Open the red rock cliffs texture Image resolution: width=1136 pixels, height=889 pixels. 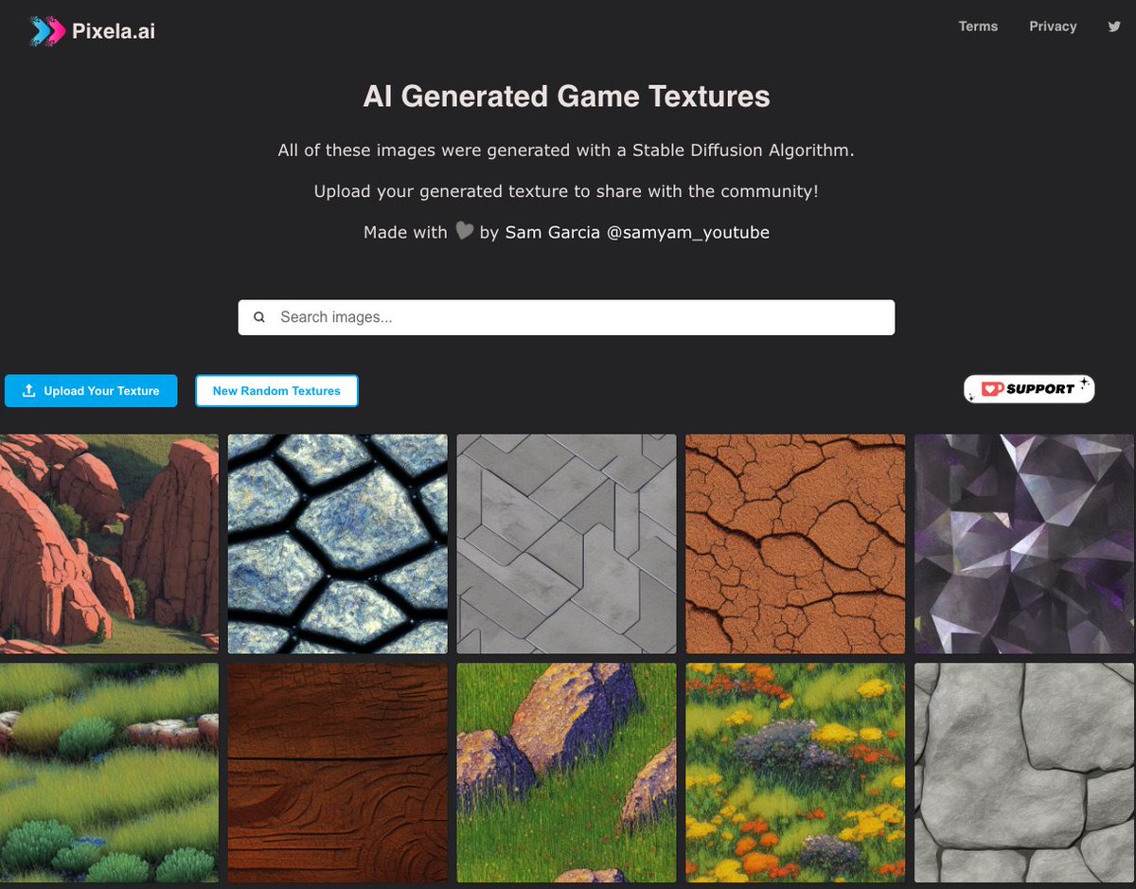(x=109, y=544)
